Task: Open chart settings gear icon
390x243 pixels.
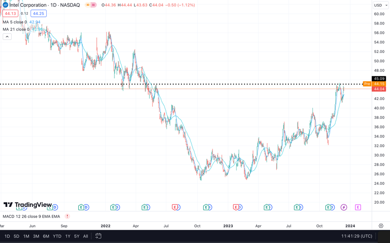Action: (381, 226)
